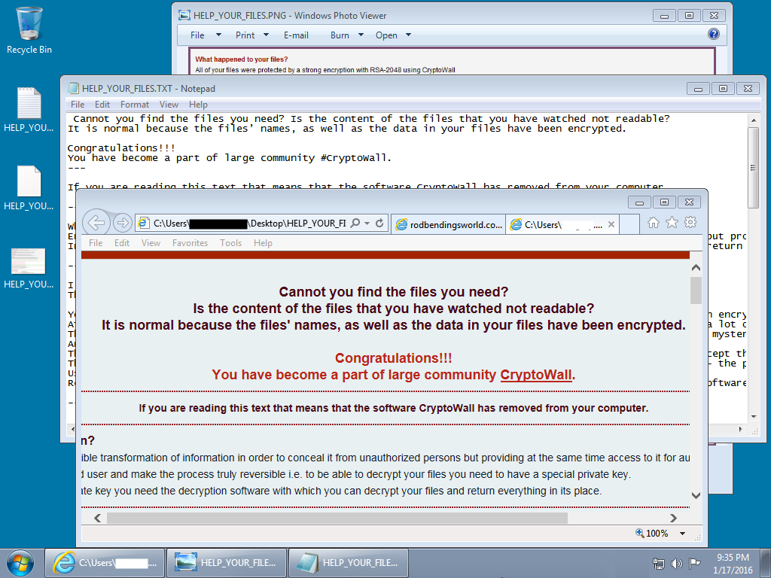The image size is (771, 578).
Task: Click the browser horizontal scrollbar
Action: [x=337, y=518]
